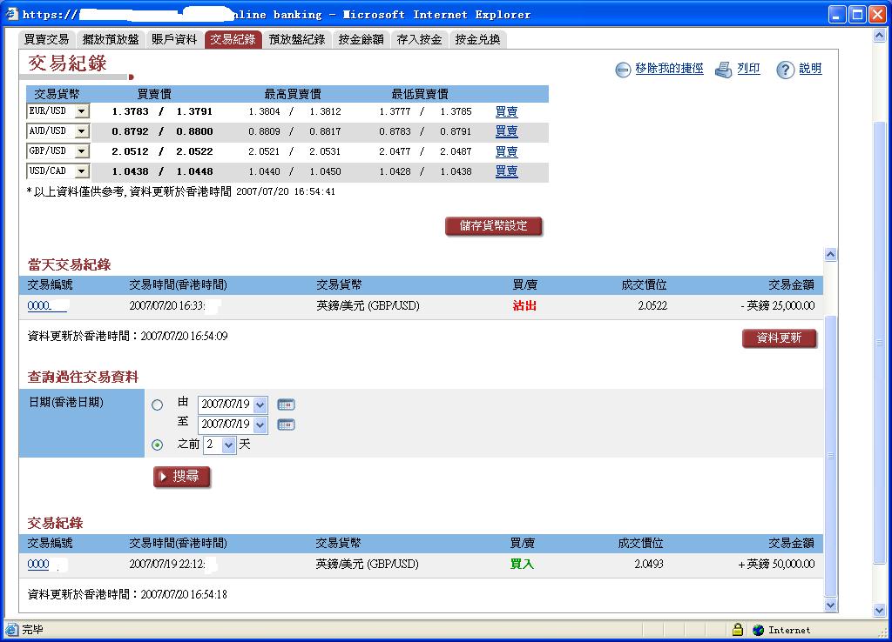Click the + 英鎊 50,000.00 amount
The image size is (892, 642).
(776, 565)
